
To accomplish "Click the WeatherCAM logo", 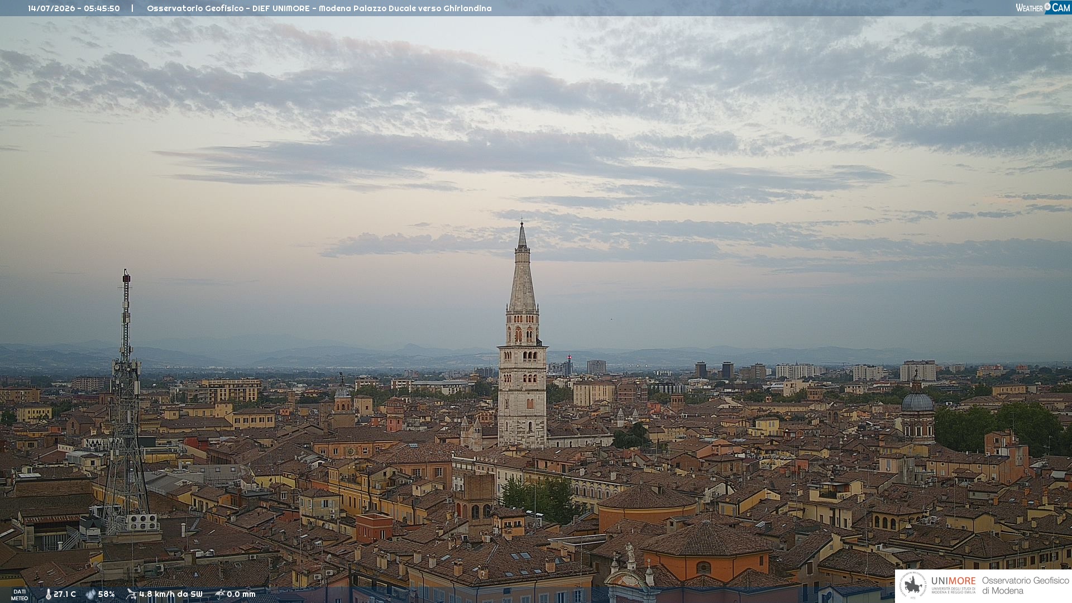I will (x=1043, y=7).
